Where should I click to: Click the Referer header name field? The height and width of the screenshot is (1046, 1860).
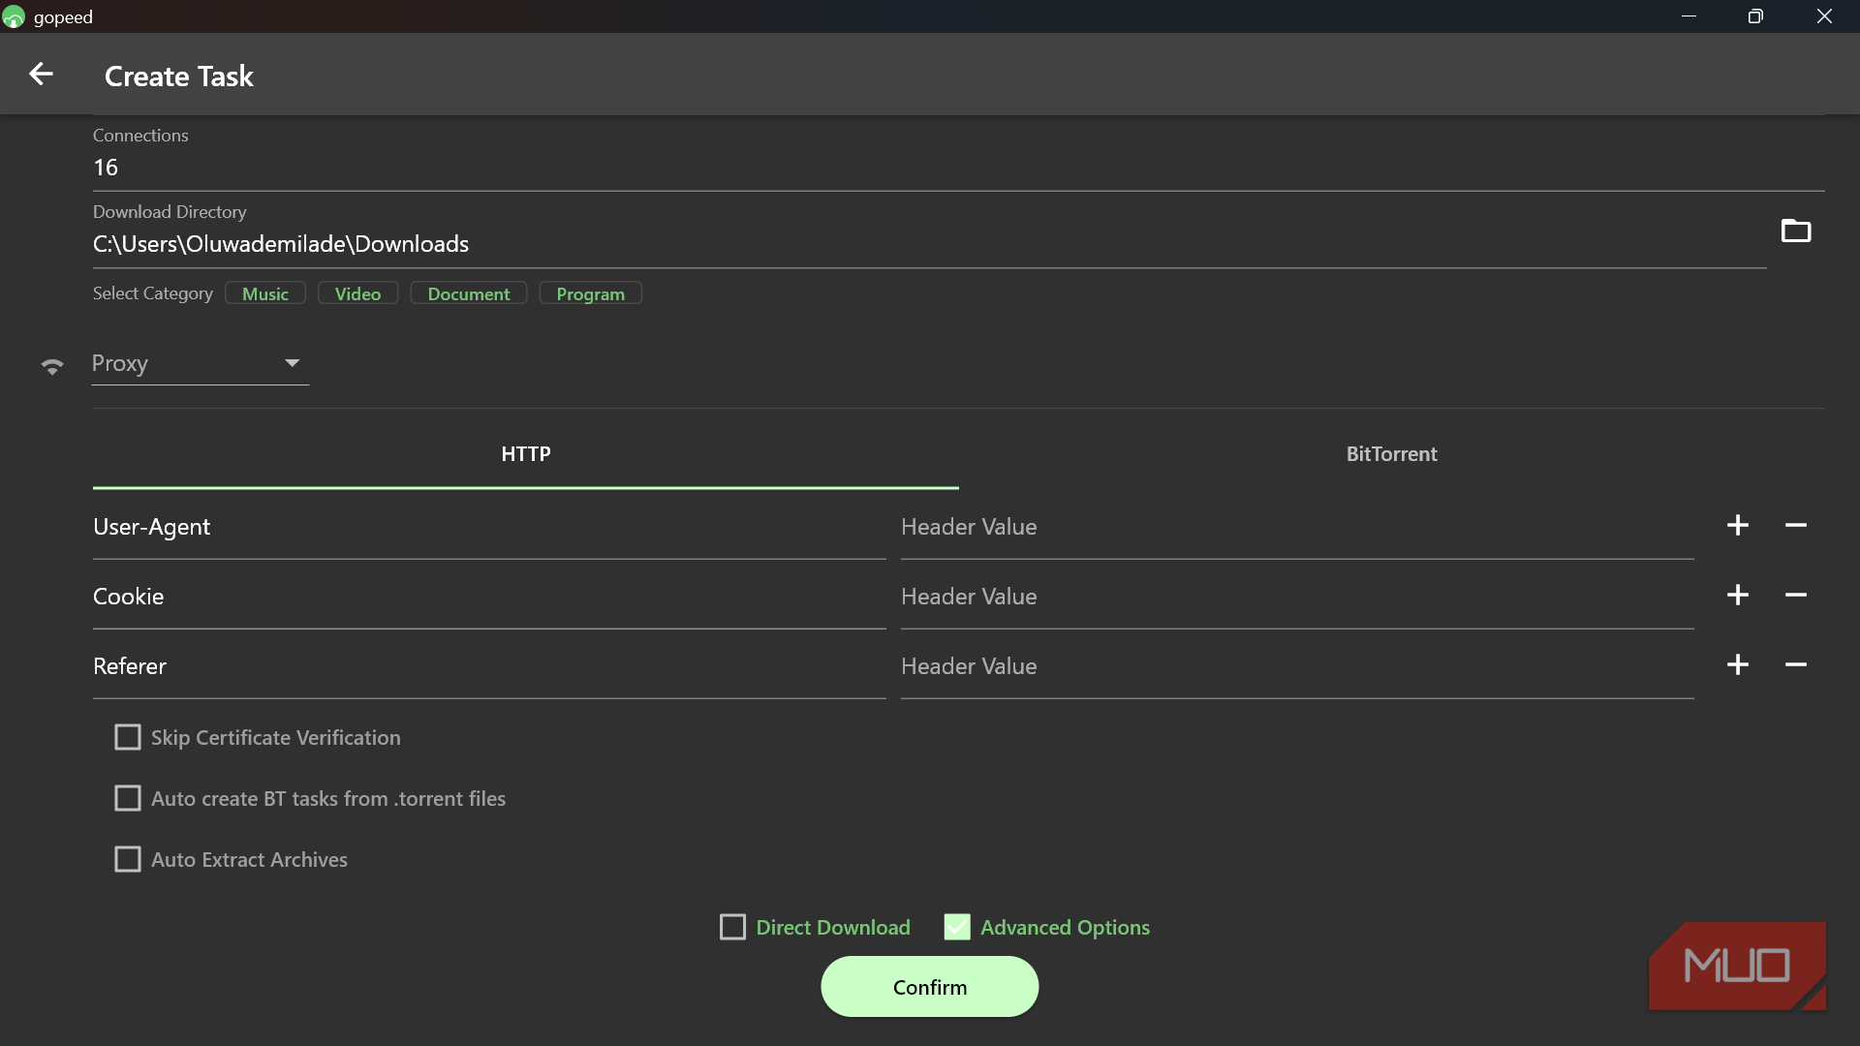click(x=489, y=666)
